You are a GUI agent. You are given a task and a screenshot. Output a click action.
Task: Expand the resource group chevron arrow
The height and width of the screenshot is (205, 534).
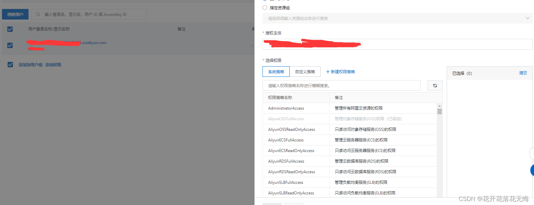coord(527,18)
